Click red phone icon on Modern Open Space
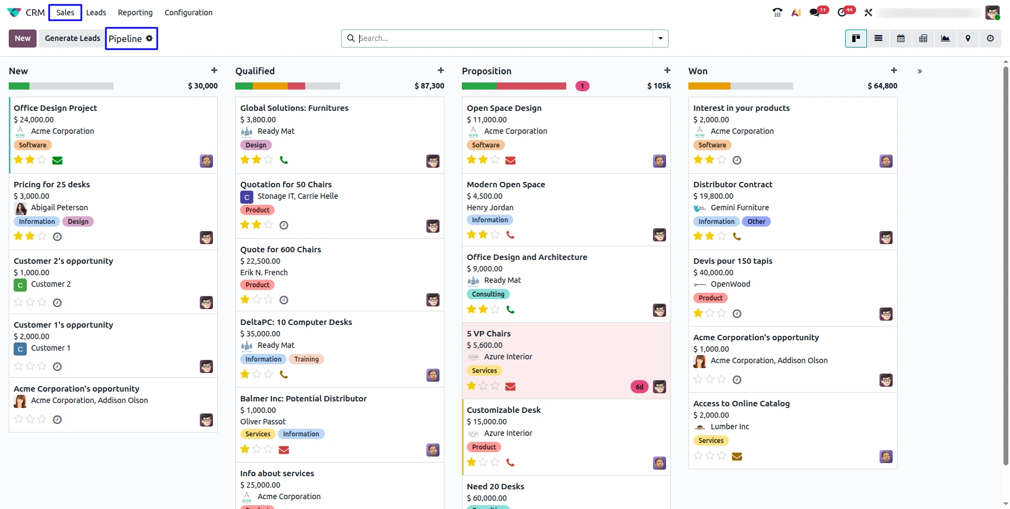This screenshot has height=509, width=1010. click(x=510, y=235)
